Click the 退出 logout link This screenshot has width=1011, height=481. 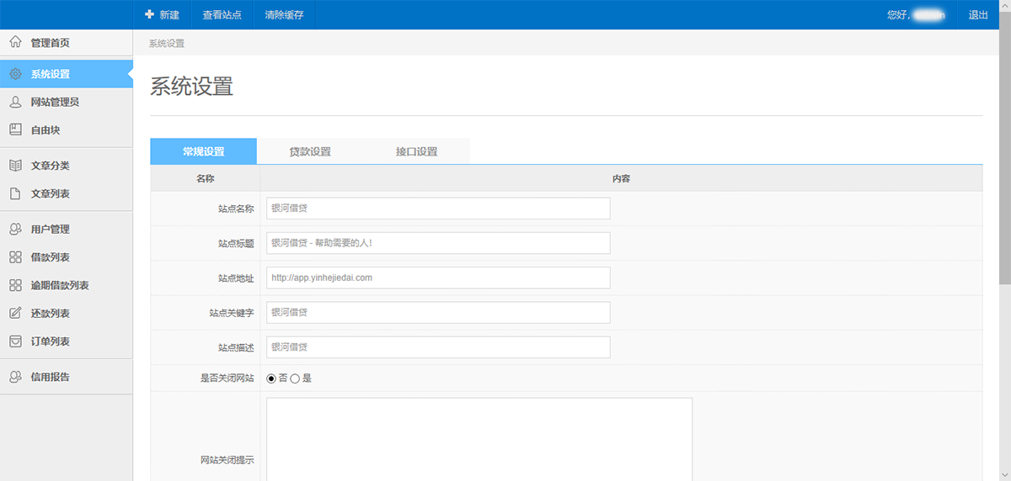pos(978,14)
